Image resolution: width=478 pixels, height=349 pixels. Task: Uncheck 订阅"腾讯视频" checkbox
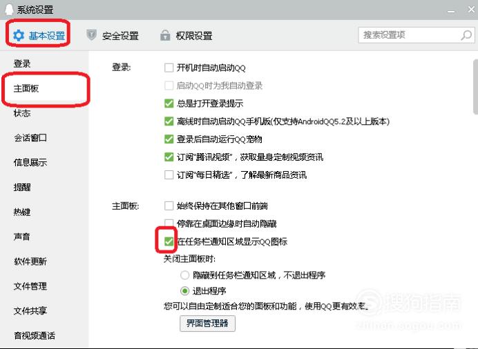tap(169, 157)
